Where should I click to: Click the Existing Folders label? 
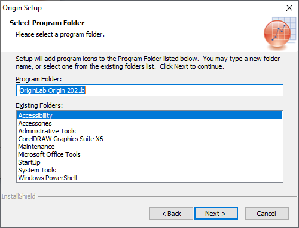(x=39, y=105)
